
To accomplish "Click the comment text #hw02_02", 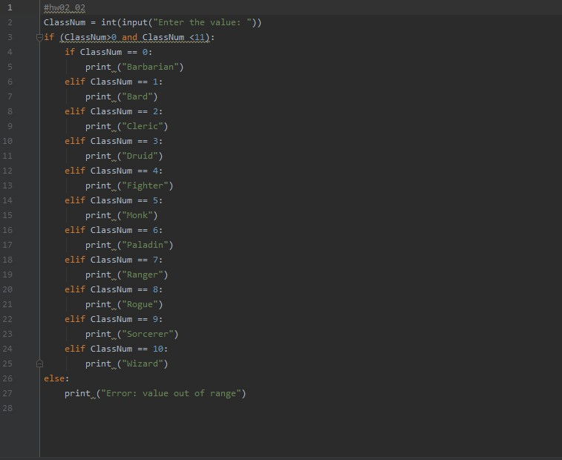I will (x=65, y=7).
